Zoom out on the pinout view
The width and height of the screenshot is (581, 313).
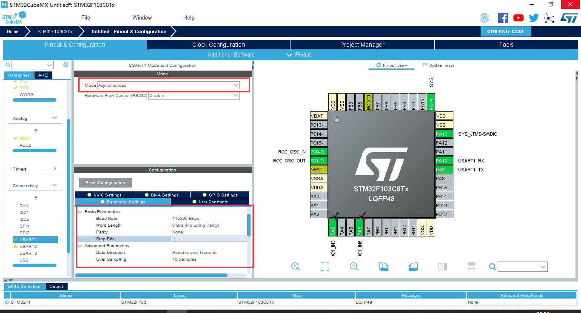354,266
